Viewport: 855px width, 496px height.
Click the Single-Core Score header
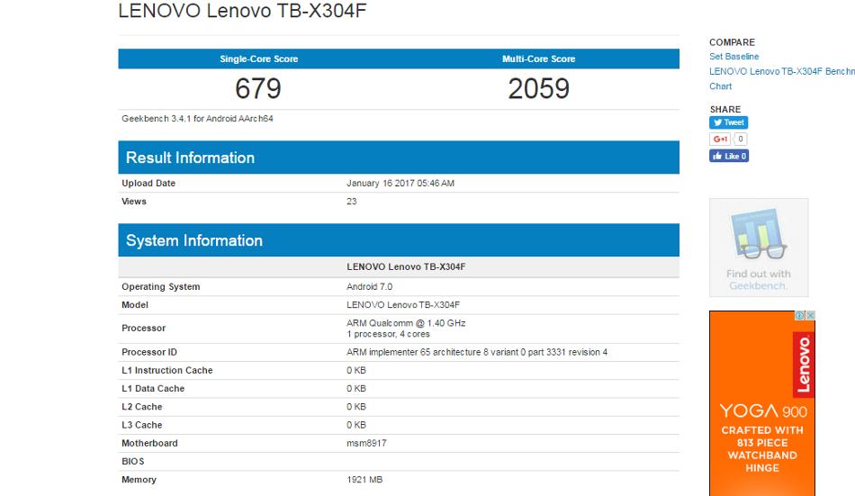click(x=258, y=59)
